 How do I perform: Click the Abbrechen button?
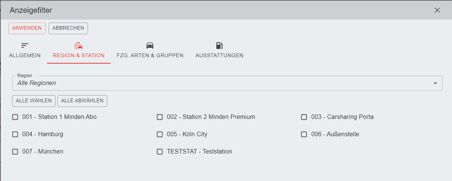68,28
